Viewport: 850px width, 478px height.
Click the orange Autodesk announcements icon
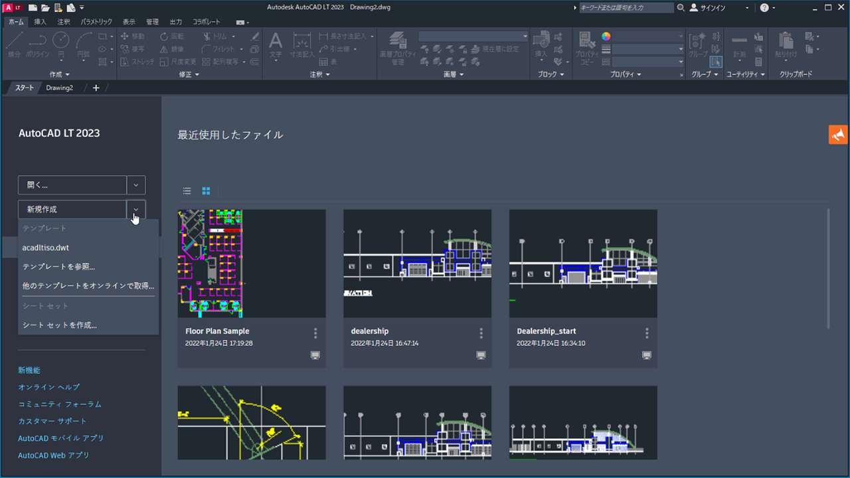click(838, 134)
